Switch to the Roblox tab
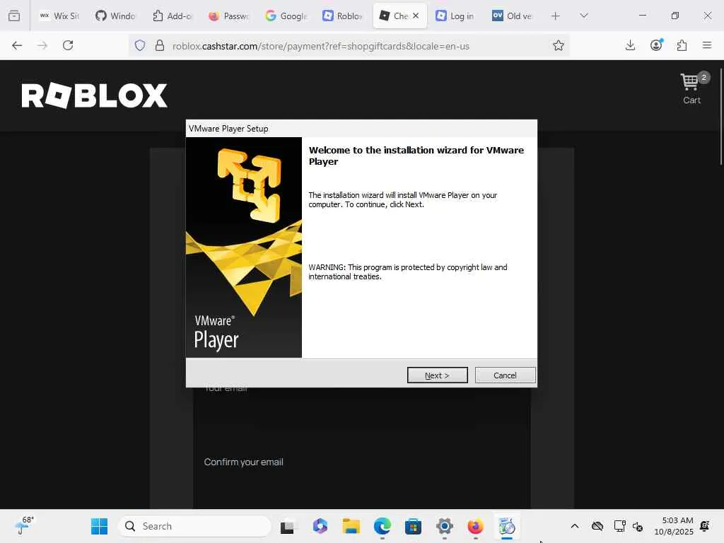Screen dimensions: 724x543 pyautogui.click(x=343, y=16)
